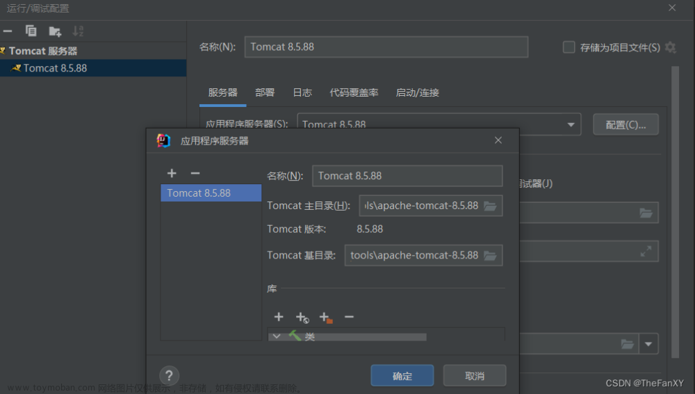Click the 名称 field in run configuration
The image size is (695, 394).
[x=386, y=47]
